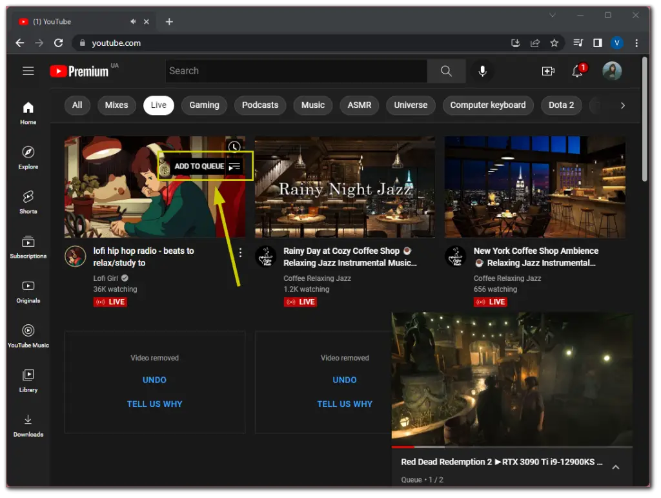Click the Watch Later clock on the lofi thumbnail

tap(234, 147)
